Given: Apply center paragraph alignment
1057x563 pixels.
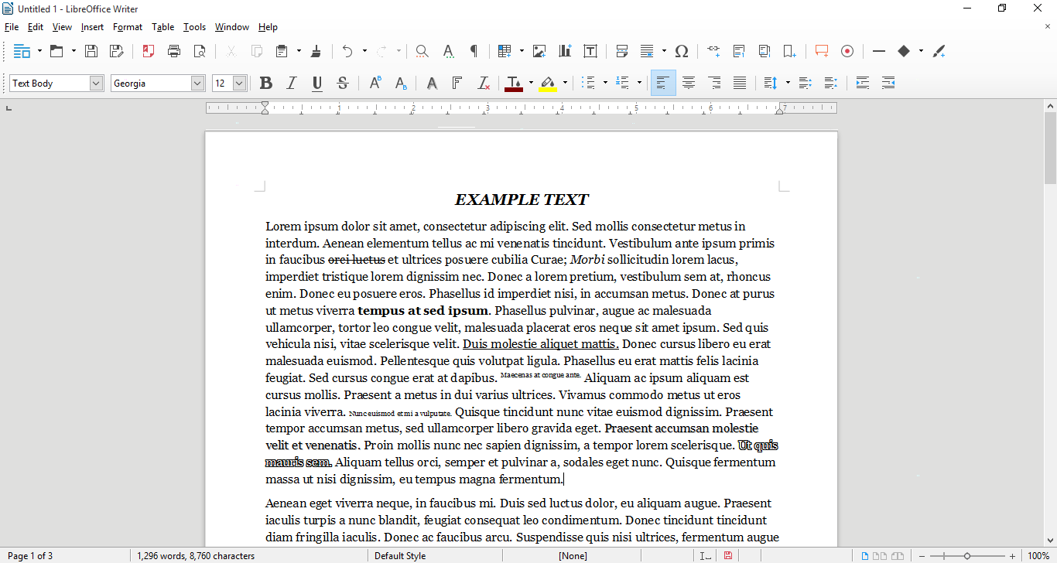Looking at the screenshot, I should tap(689, 82).
